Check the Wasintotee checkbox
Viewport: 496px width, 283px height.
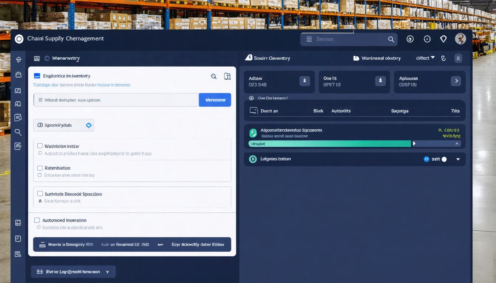pos(40,146)
